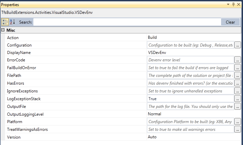This screenshot has height=145, width=243.
Task: Select the FilePath property label
Action: pos(14,76)
